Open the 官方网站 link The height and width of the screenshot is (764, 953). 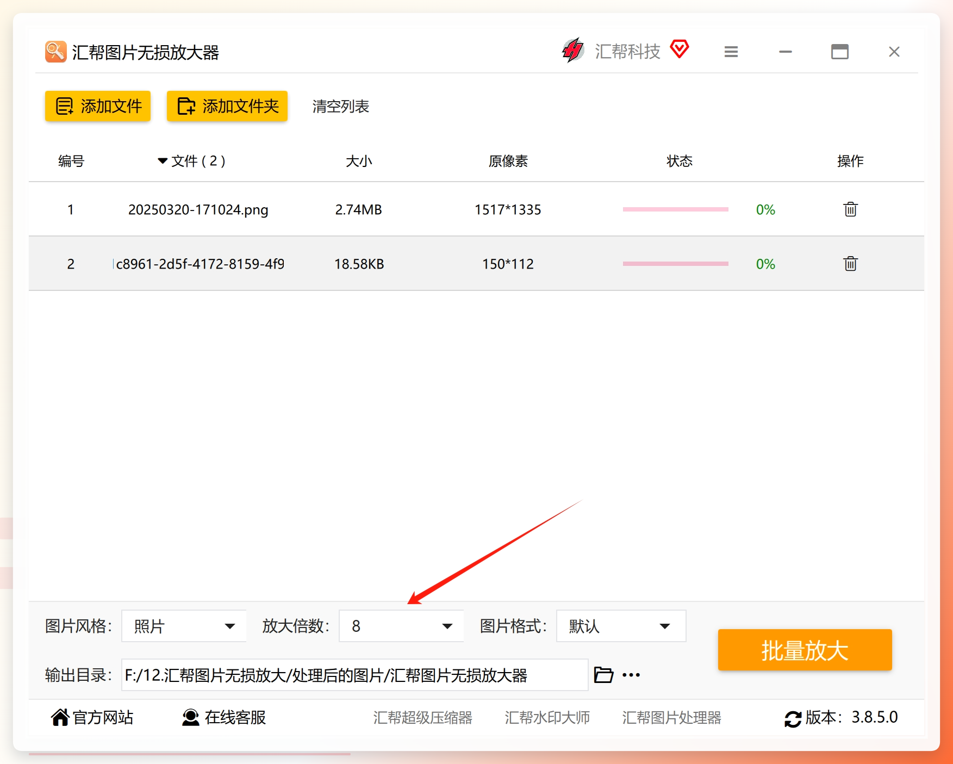(x=92, y=717)
